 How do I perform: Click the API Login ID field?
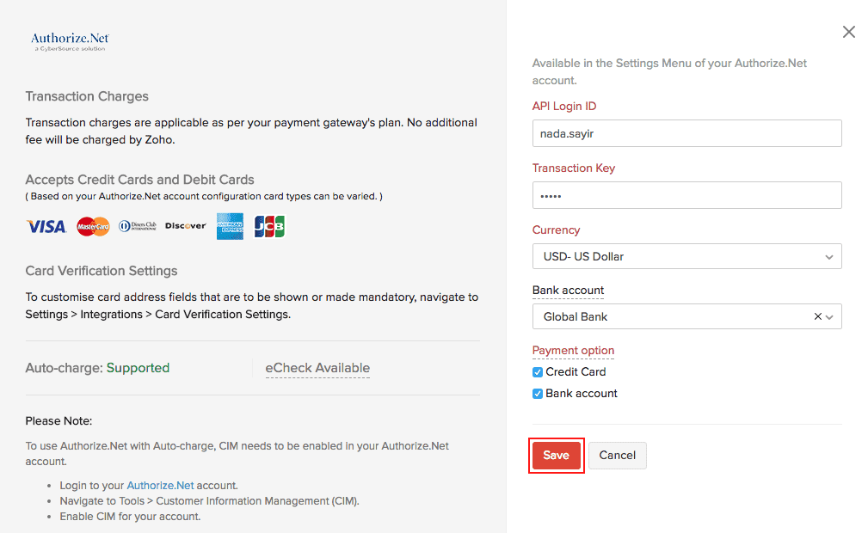click(686, 133)
